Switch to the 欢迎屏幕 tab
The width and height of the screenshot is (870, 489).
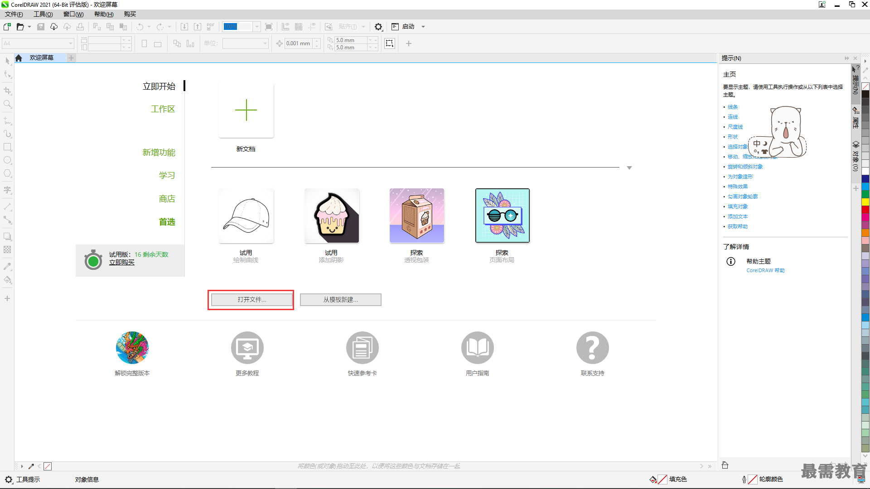click(x=42, y=58)
